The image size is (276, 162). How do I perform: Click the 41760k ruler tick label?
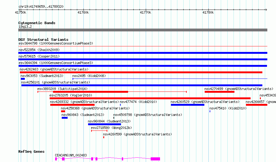83,12
